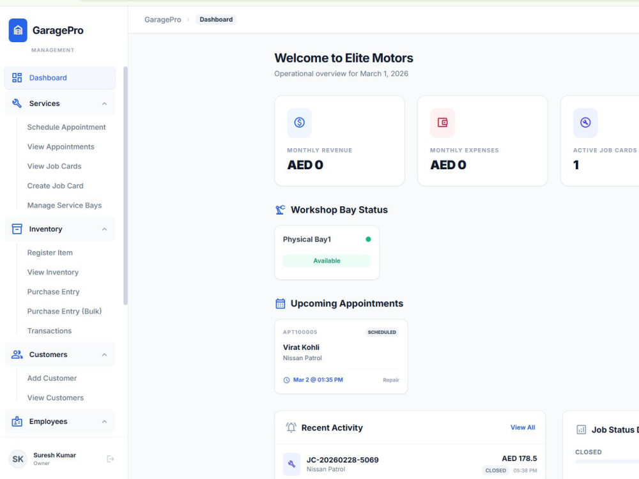The image size is (639, 479).
Task: Click View All in Recent Activity
Action: click(523, 427)
